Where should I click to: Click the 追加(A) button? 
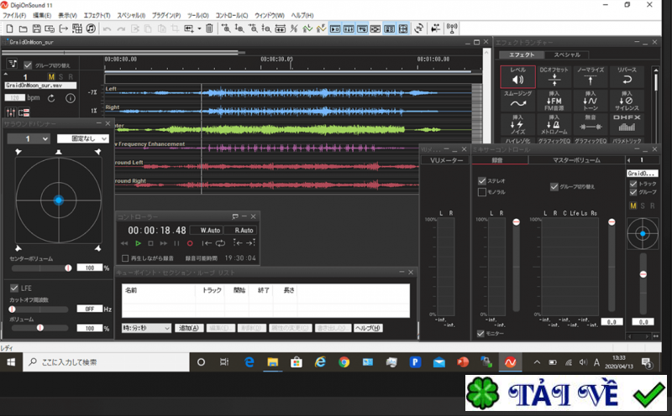point(188,328)
